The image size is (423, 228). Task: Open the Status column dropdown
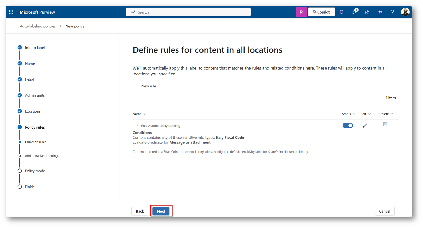354,114
